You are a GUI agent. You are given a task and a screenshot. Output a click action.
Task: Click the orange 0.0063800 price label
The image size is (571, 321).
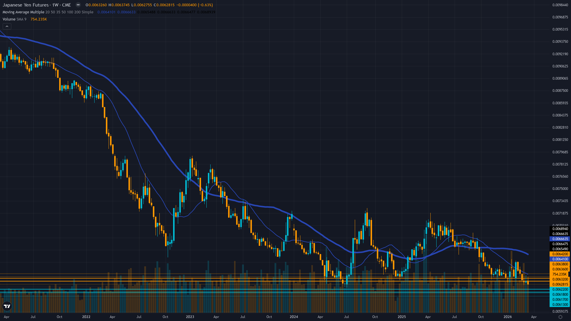click(560, 264)
